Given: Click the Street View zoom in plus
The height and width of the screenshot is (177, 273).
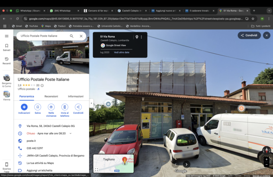Looking at the screenshot, I should (x=266, y=159).
